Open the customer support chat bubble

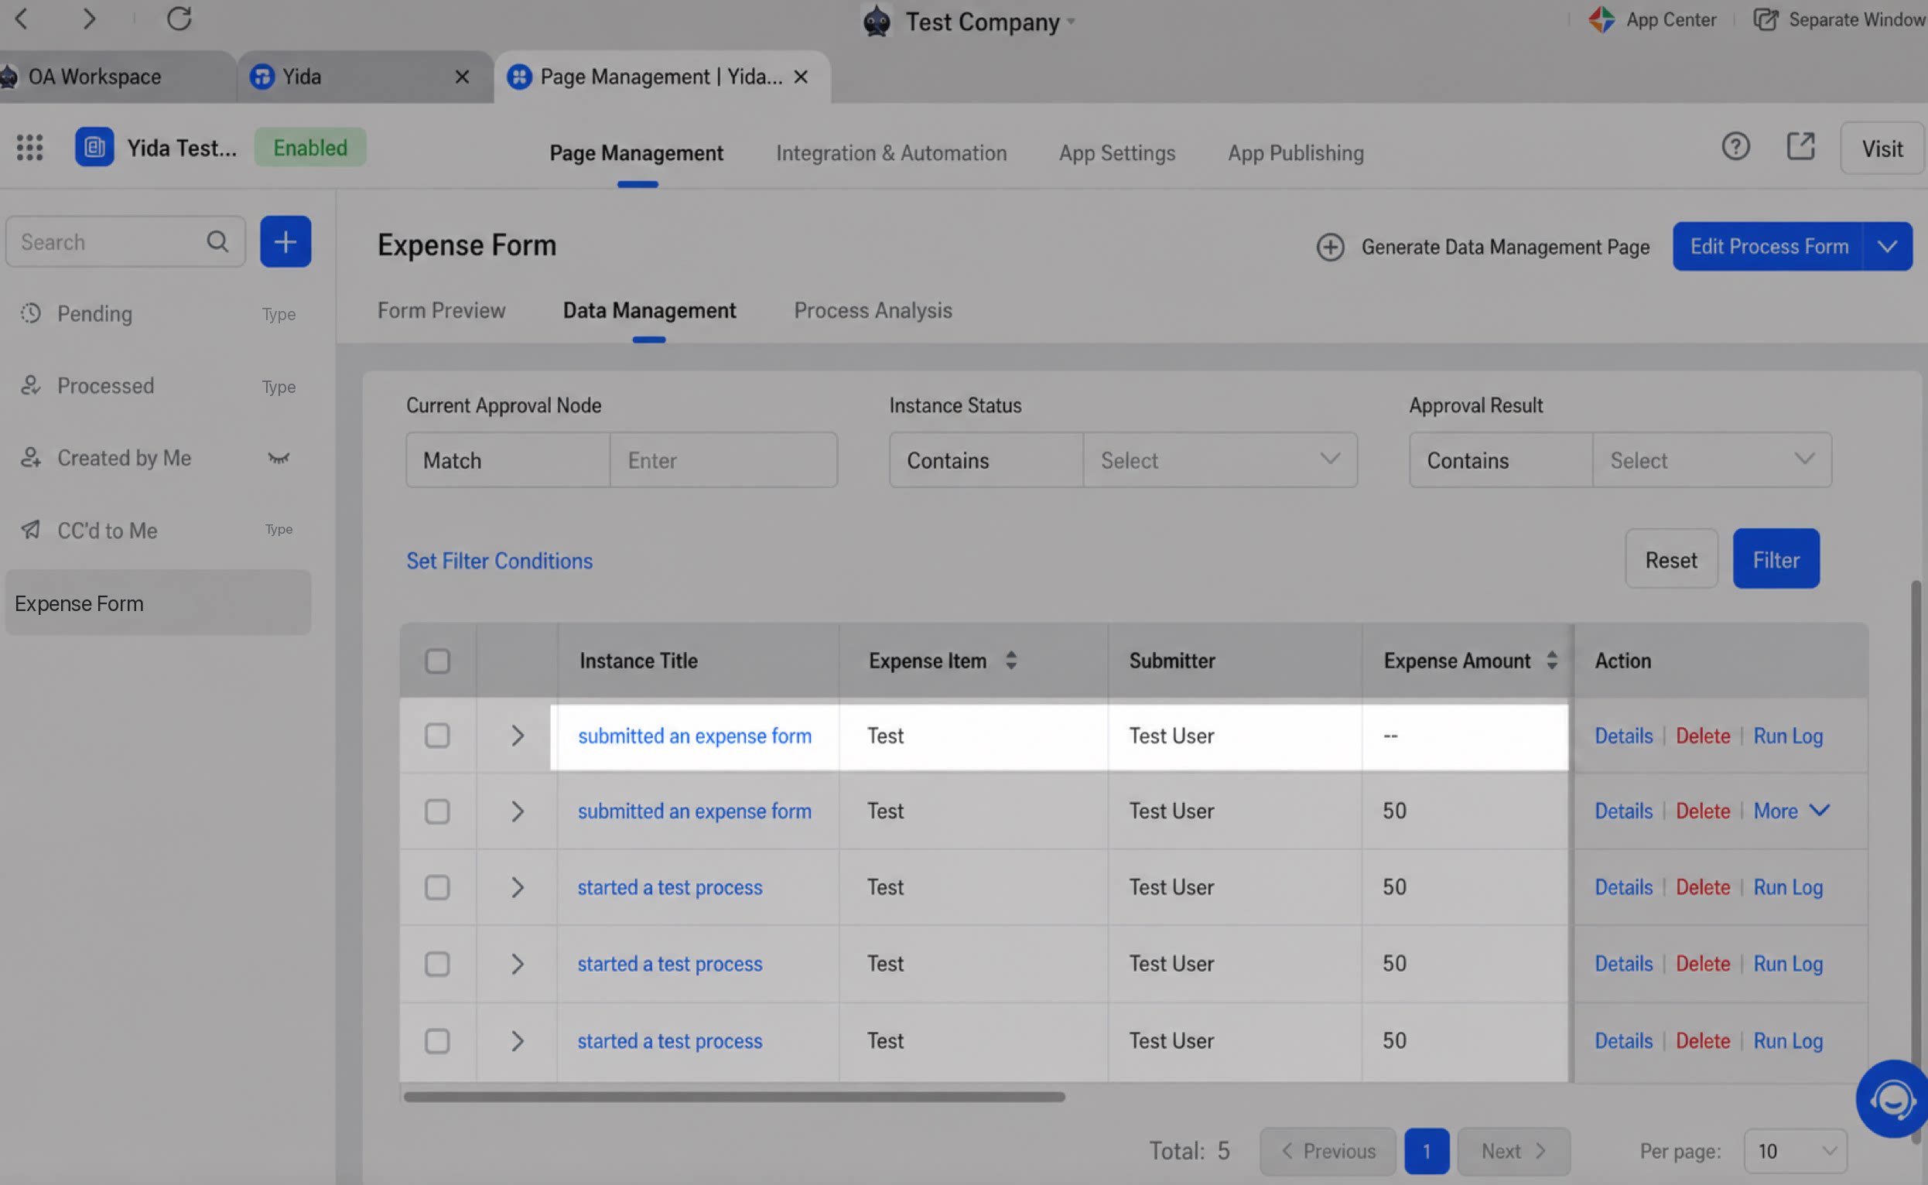coord(1892,1099)
